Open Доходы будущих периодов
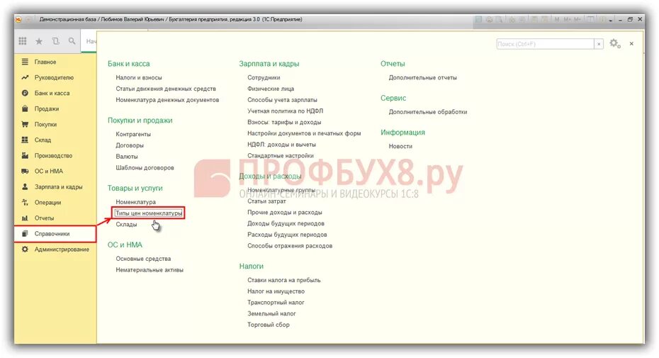The image size is (659, 358). [286, 223]
